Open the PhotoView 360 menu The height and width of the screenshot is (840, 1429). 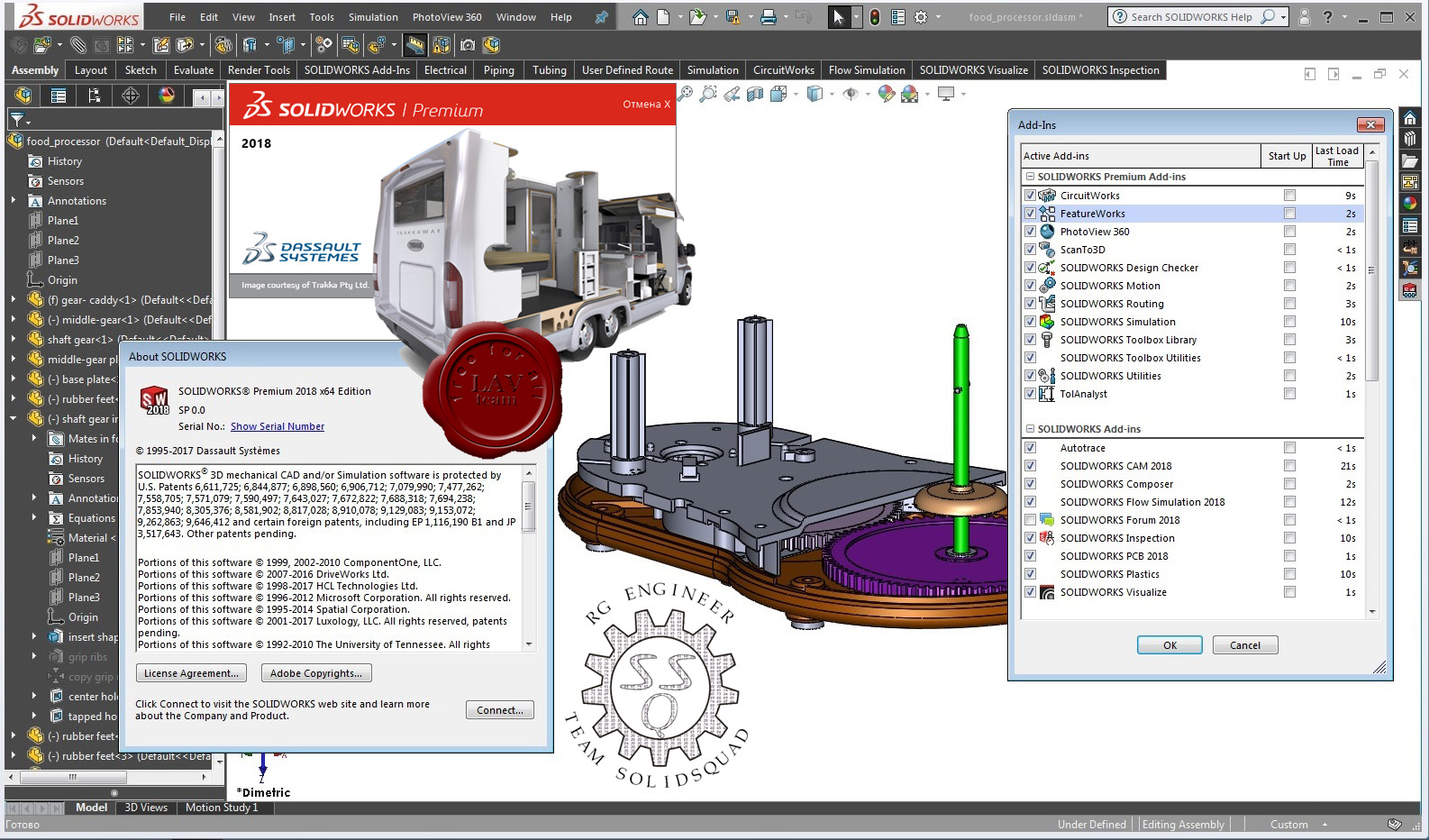[x=447, y=17]
